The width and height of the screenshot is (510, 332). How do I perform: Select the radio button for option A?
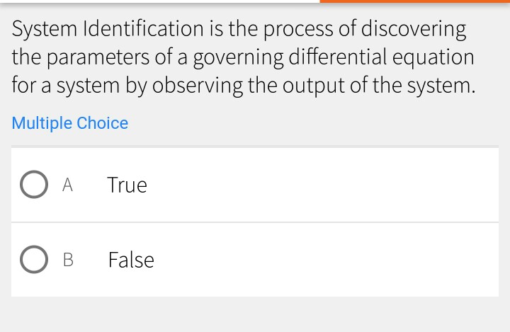coord(33,185)
